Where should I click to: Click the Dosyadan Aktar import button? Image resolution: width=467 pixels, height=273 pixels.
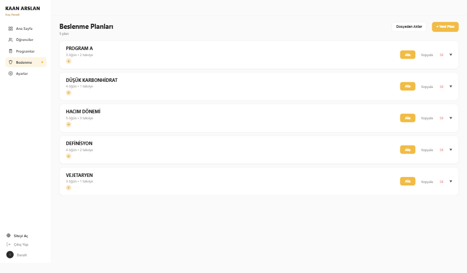coord(409,27)
